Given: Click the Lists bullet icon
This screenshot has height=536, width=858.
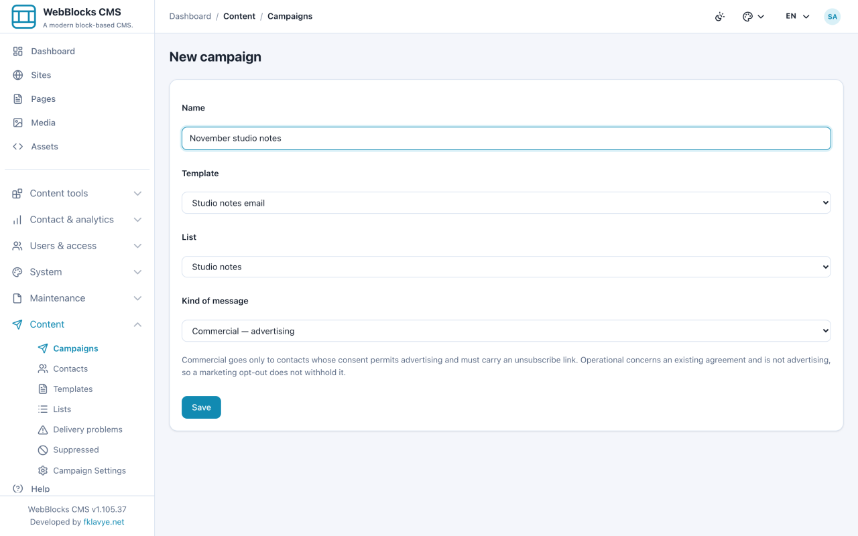Looking at the screenshot, I should tap(43, 409).
